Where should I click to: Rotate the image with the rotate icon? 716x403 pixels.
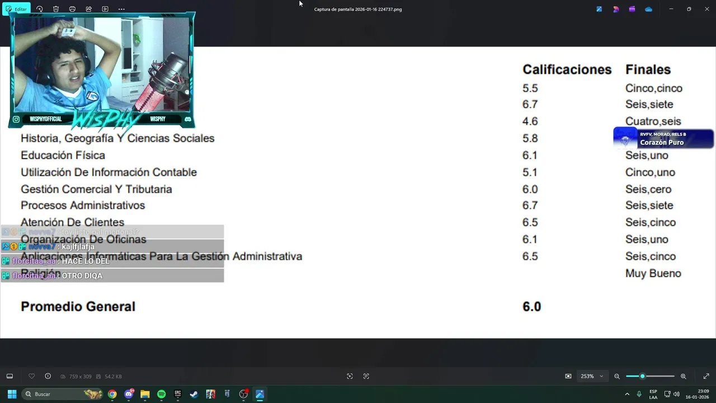point(39,9)
